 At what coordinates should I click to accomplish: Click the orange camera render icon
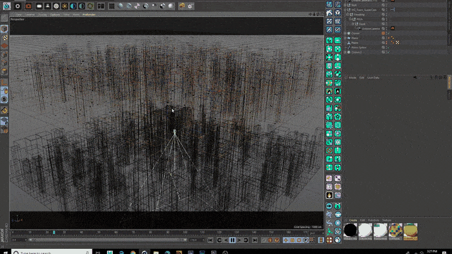pos(28,6)
